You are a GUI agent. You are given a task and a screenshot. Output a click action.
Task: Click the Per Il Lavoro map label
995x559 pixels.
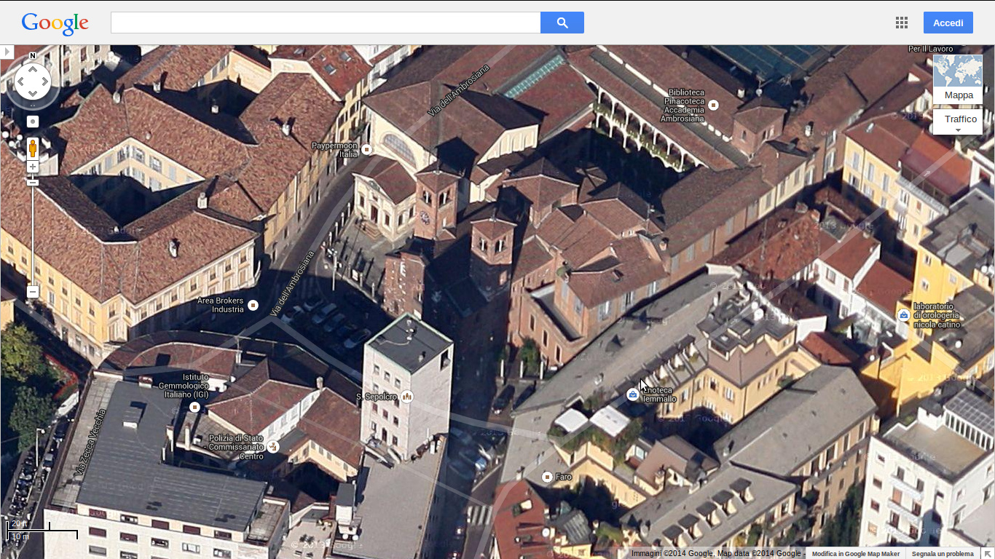pos(930,49)
